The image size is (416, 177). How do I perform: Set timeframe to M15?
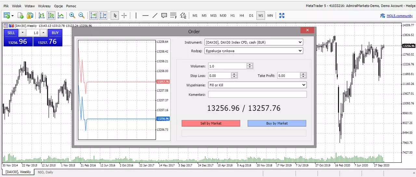pos(213,16)
